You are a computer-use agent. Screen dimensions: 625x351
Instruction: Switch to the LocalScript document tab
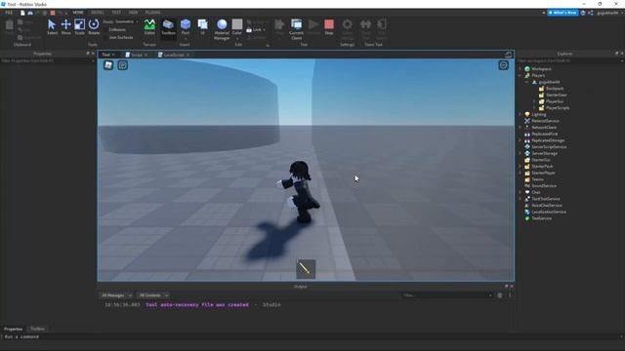[173, 55]
